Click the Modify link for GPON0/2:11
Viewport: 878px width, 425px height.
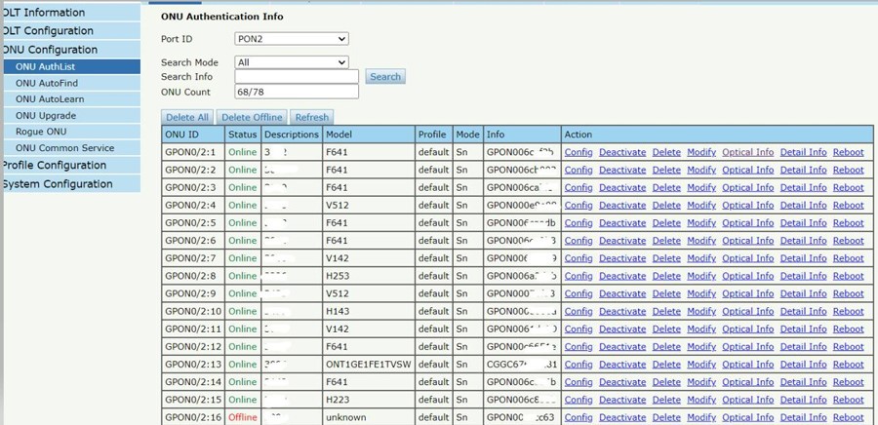(x=701, y=328)
